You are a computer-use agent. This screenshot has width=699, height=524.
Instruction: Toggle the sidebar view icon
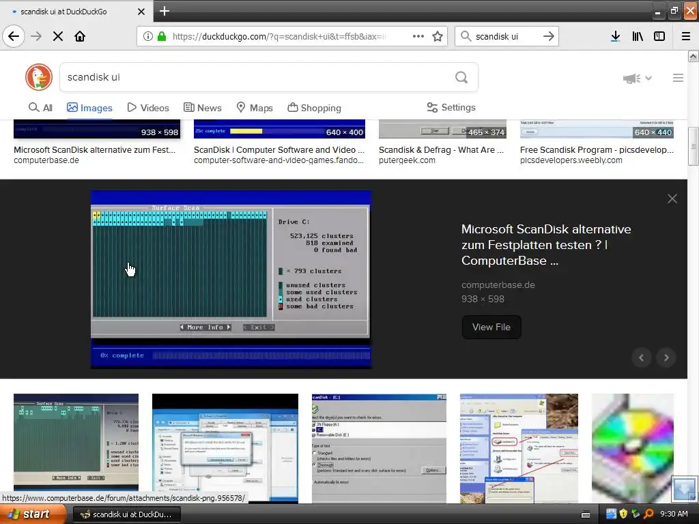point(659,36)
